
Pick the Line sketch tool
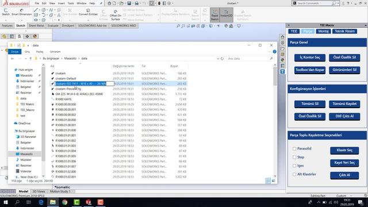pos(36,10)
